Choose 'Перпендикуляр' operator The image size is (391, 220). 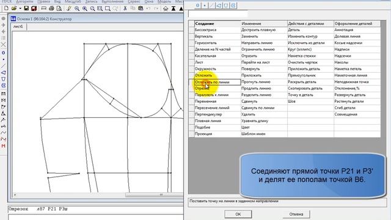[217, 114]
